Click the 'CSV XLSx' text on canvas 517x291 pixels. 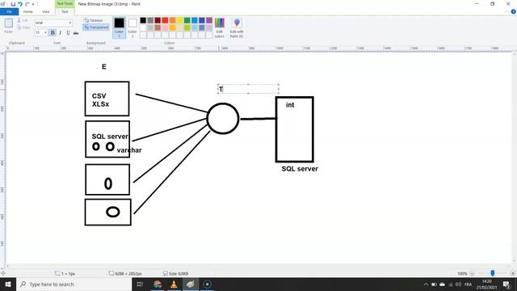pyautogui.click(x=100, y=100)
